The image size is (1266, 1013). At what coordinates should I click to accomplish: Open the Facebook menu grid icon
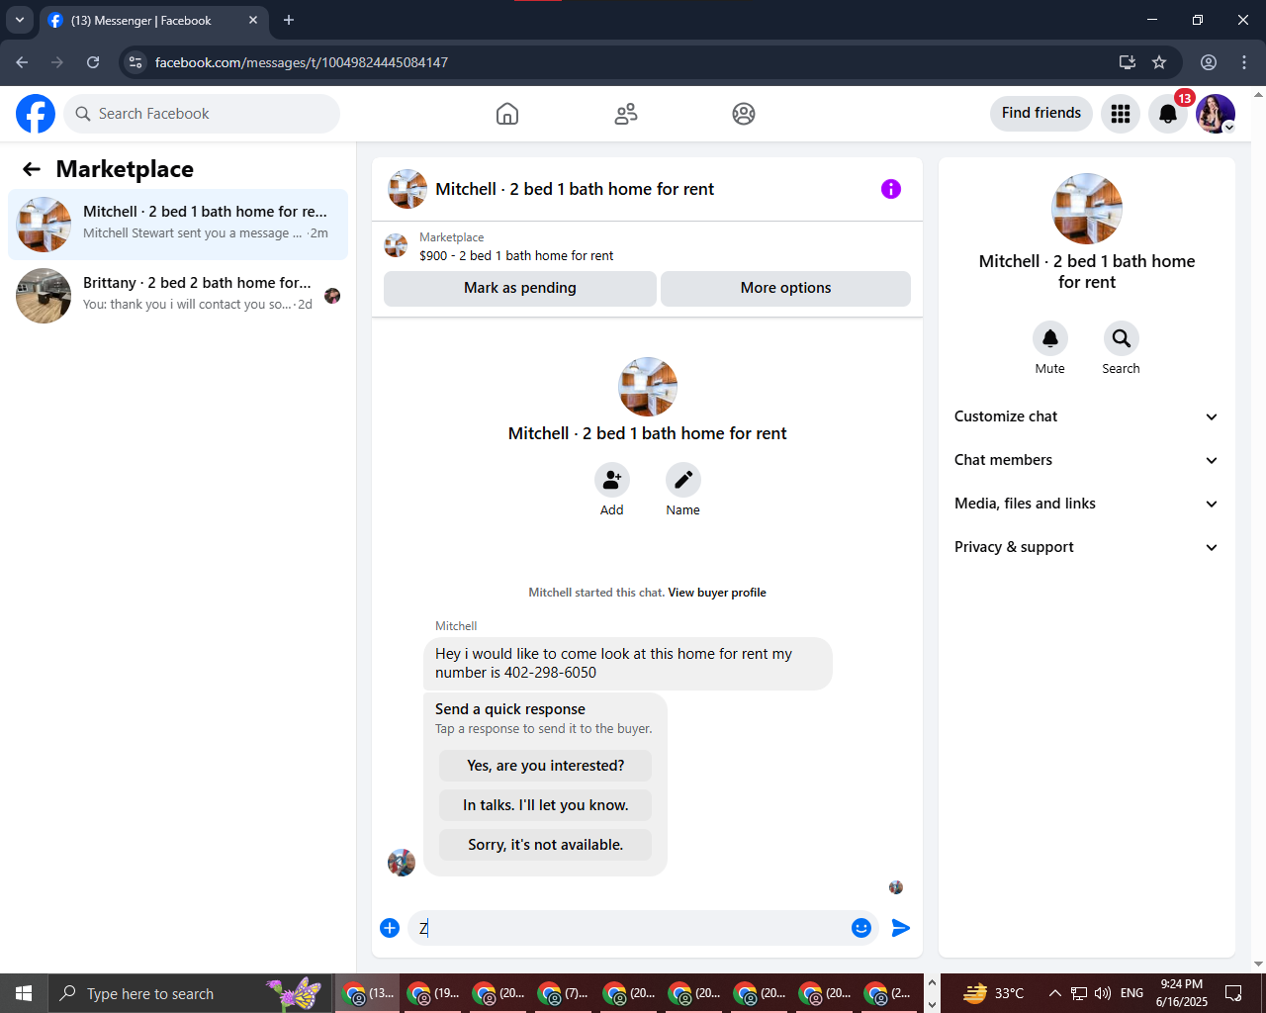point(1121,114)
